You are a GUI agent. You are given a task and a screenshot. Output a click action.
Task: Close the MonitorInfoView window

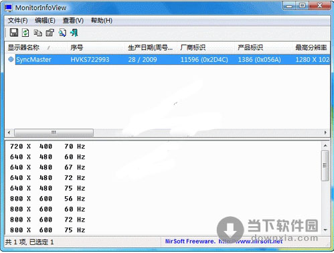tap(320, 6)
